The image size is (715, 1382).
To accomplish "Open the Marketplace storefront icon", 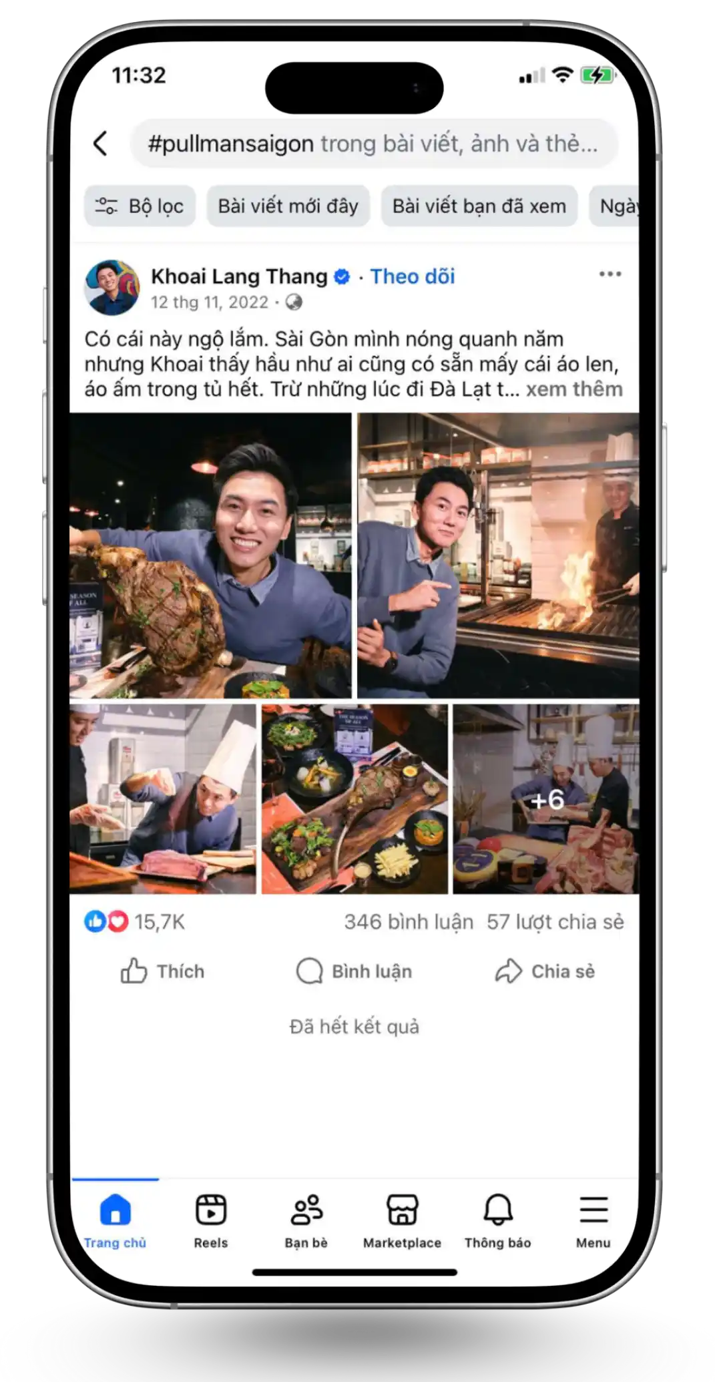I will click(403, 1209).
